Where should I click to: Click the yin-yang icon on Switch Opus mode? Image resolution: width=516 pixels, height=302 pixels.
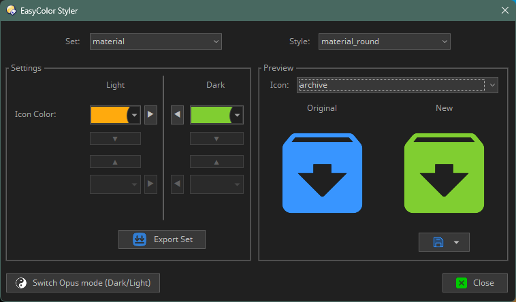click(21, 283)
